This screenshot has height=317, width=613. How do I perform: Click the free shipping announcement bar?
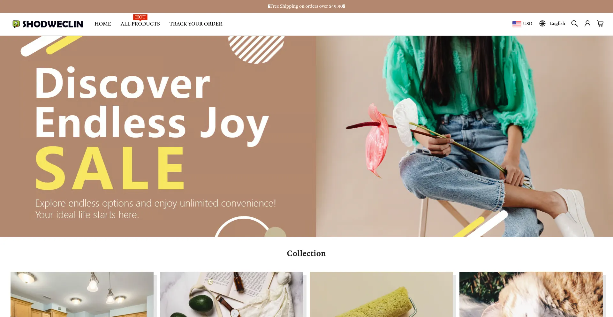click(x=306, y=6)
